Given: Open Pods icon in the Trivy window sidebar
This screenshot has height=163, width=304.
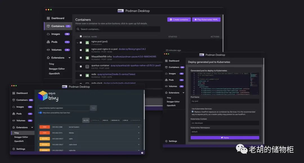Looking at the screenshot, I should click(x=14, y=114).
